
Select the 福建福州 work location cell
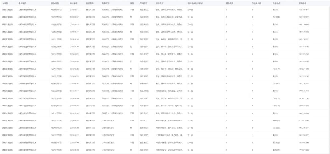pos(276,120)
